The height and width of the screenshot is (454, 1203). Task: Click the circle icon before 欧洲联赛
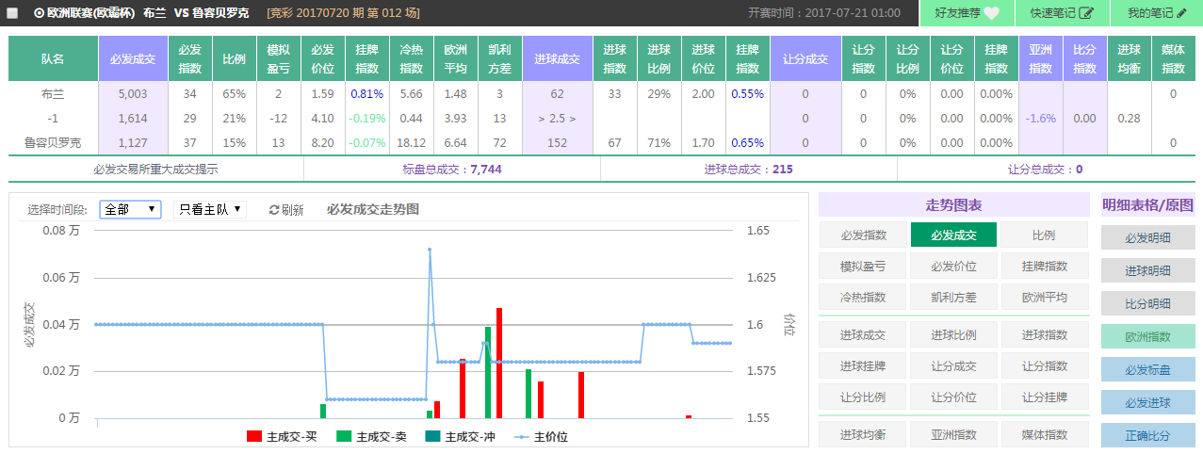[x=39, y=13]
